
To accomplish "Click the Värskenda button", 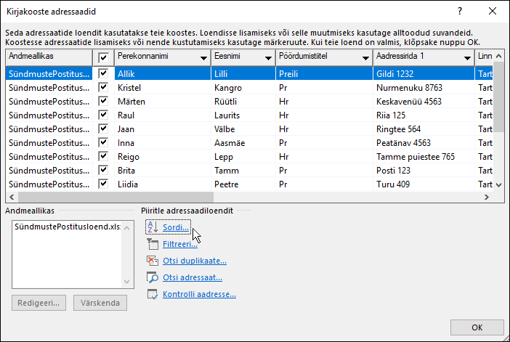I will point(100,303).
